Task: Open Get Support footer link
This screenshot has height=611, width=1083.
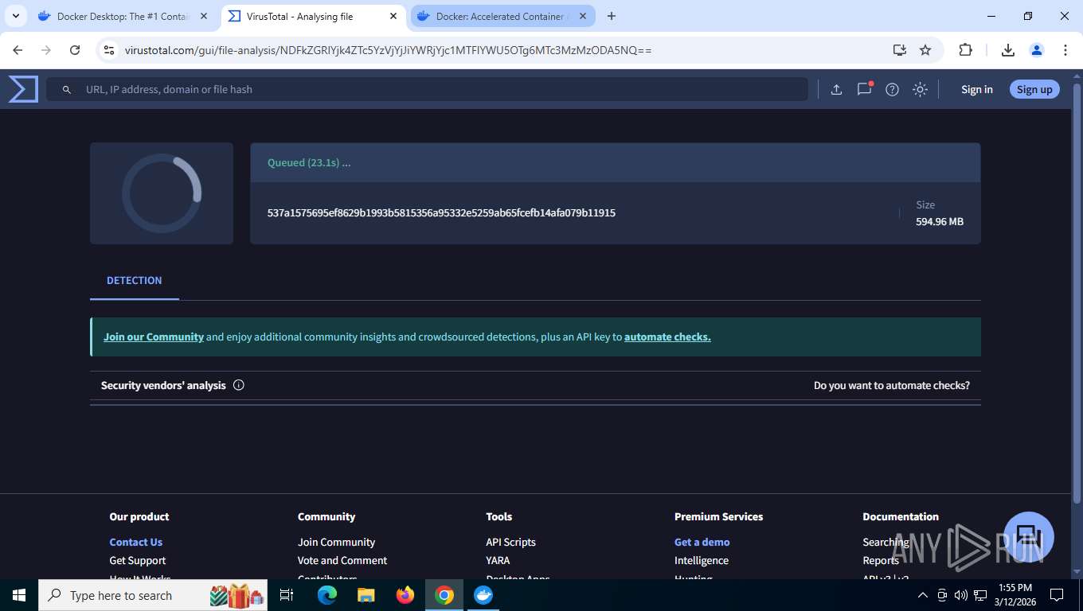Action: point(138,560)
